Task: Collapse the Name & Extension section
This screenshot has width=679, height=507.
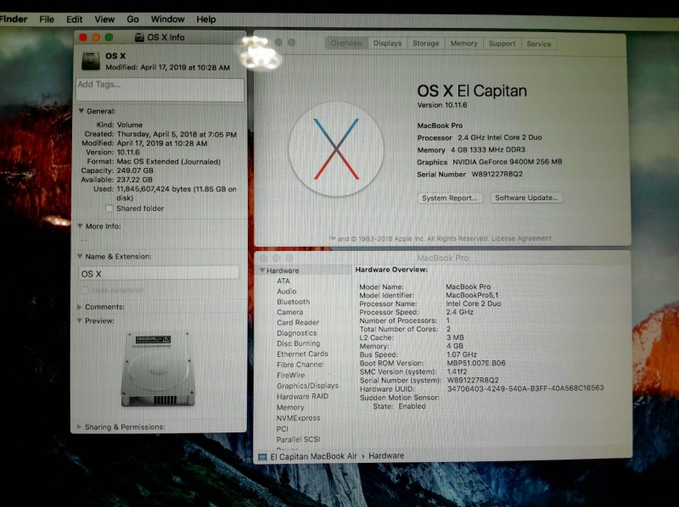Action: point(80,257)
